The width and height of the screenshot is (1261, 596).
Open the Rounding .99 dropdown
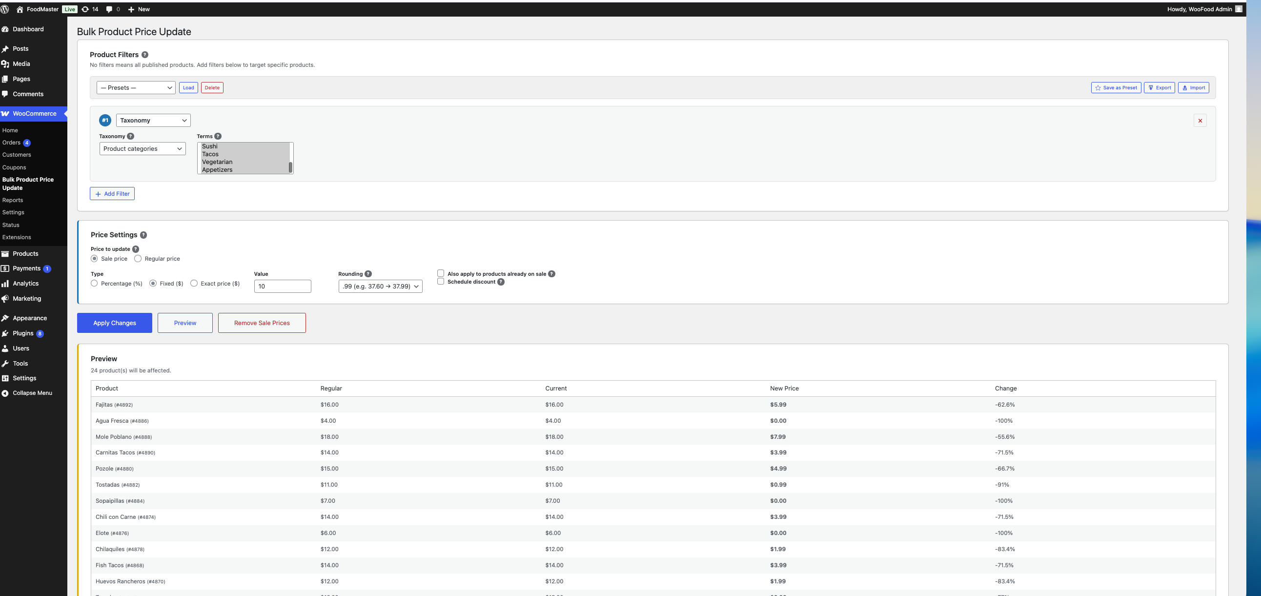coord(380,287)
